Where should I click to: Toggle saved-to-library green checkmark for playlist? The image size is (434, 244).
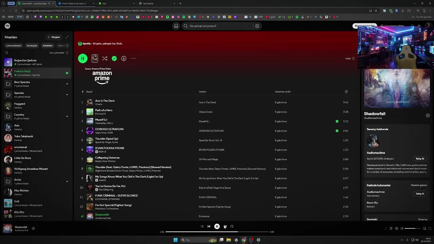point(114,58)
